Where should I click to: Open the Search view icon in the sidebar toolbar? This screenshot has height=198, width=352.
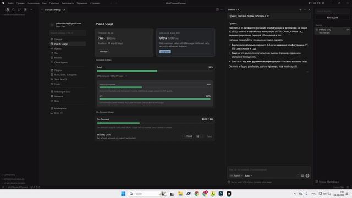coord(13,10)
